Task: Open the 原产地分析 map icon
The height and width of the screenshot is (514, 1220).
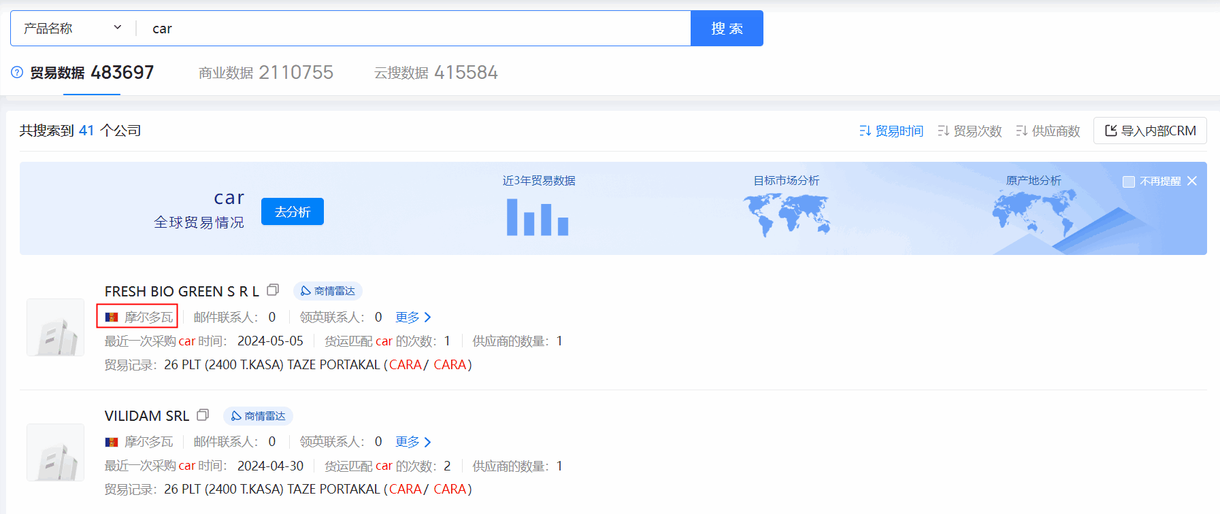Action: tap(1033, 212)
